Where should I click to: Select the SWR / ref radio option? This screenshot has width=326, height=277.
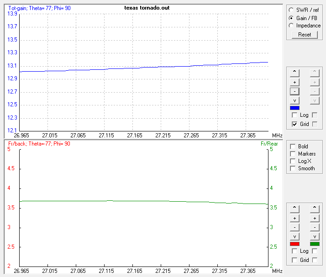point(292,10)
